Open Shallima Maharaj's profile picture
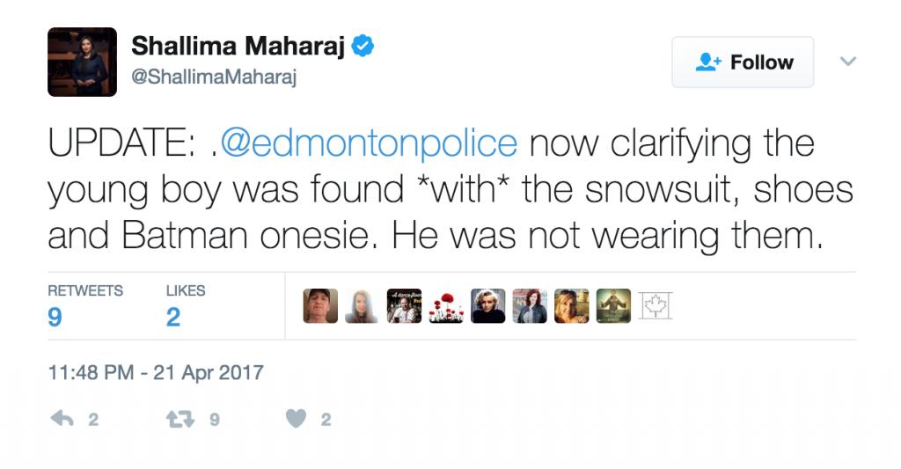This screenshot has height=469, width=901. [82, 62]
